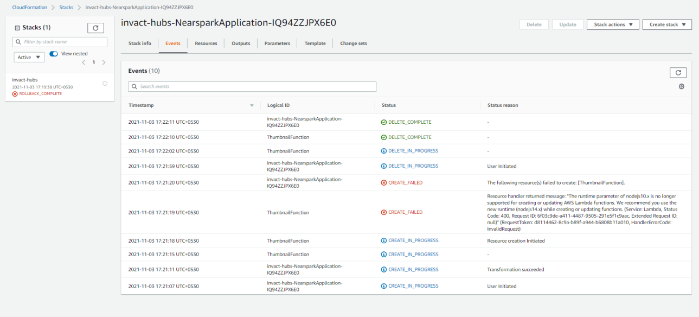The width and height of the screenshot is (699, 317).
Task: Click ThumbnailFunction logical ID at 17:21:15
Action: point(288,254)
